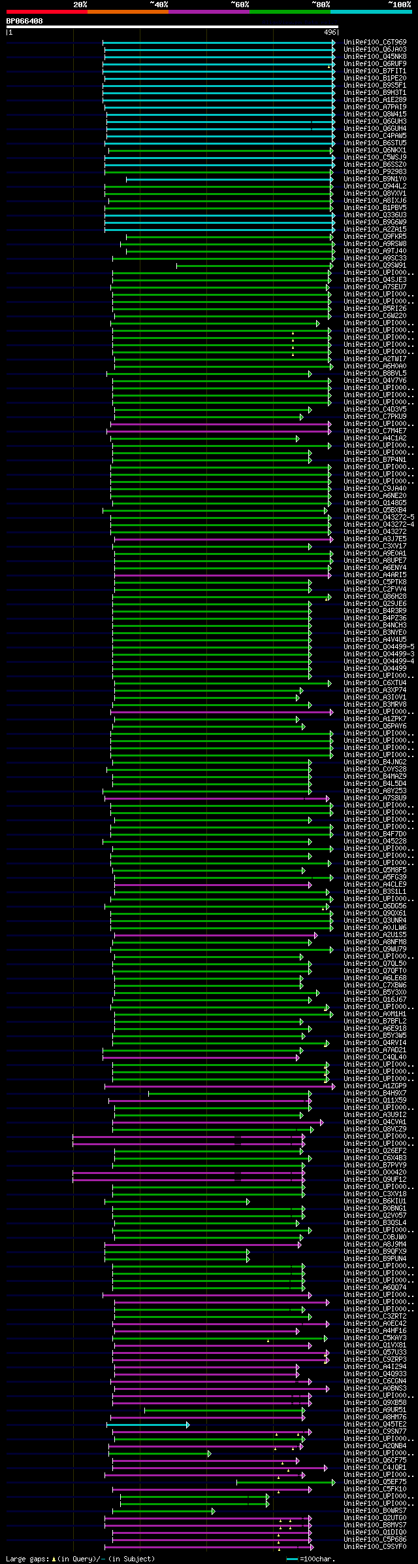Open hit UniRef100_Q45NK8
Viewport: 418px width, 1564px height.
375,56
